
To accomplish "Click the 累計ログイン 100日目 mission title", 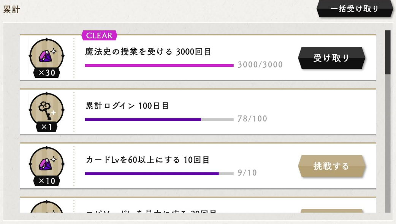I will tap(127, 106).
